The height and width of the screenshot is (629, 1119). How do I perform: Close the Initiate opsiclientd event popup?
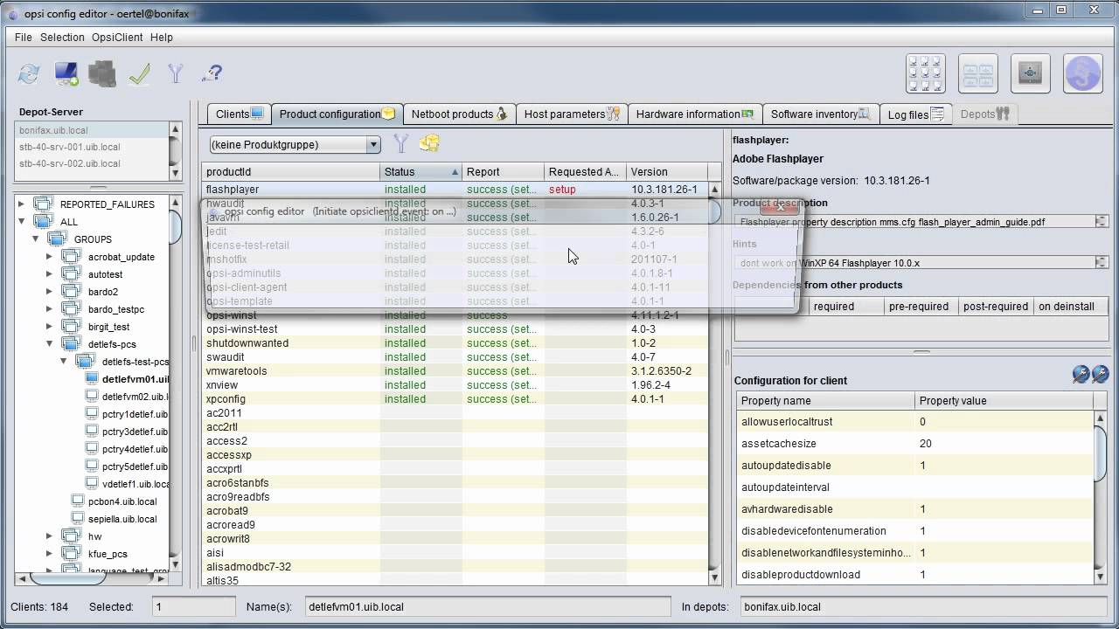[x=779, y=209]
